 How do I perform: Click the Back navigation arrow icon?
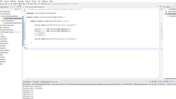[x=67, y=4]
